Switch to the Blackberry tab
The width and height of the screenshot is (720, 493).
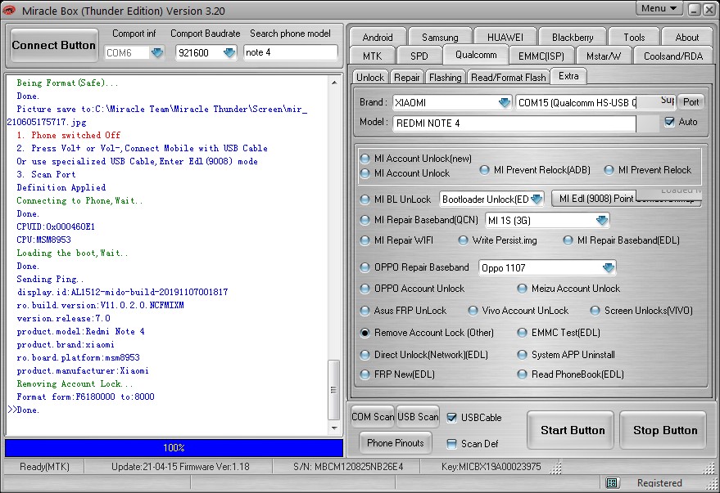(x=573, y=37)
